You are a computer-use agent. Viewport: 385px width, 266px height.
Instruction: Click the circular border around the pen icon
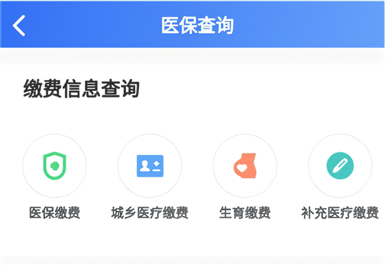[340, 134]
